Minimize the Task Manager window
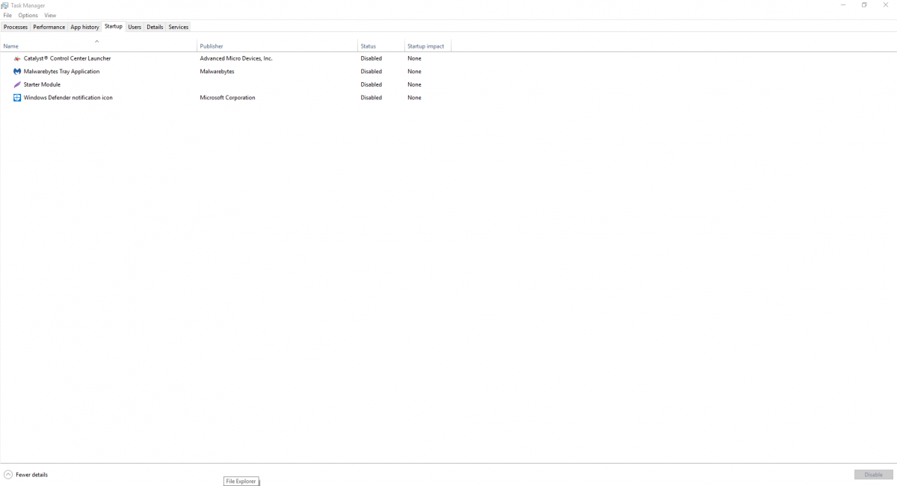897x486 pixels. point(843,5)
